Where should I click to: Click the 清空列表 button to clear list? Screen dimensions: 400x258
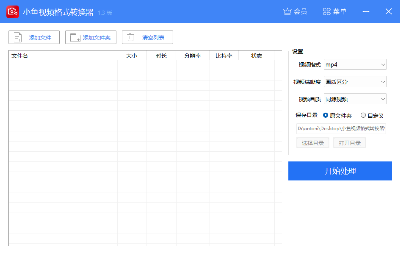[147, 37]
